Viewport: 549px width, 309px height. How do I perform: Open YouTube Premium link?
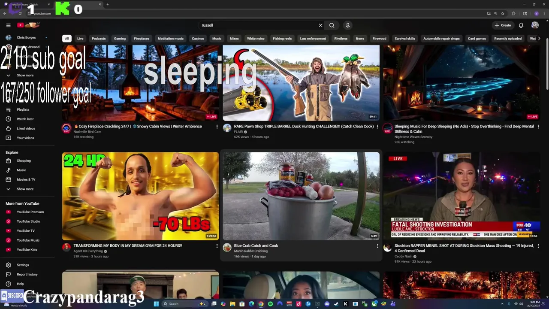point(30,212)
